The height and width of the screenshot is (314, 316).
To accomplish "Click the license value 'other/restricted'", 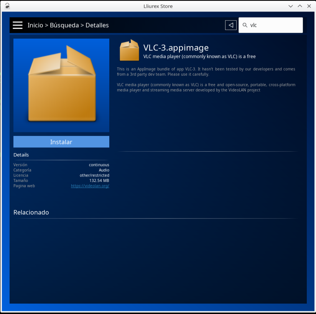I will pos(94,175).
